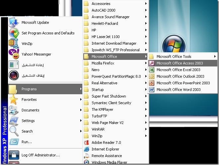The image size is (219, 165).
Task: Click the Documents folder icon
Action: 13,110
